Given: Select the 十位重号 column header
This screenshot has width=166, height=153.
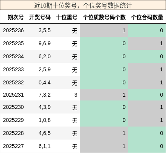Looking at the screenshot, I should pos(67,17).
